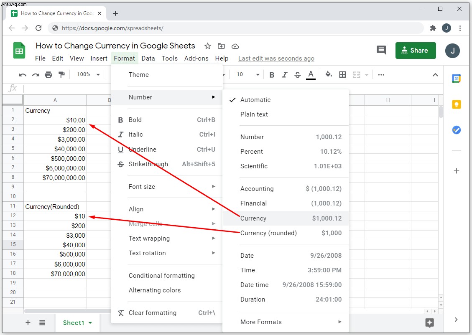472x335 pixels.
Task: Open the text color picker
Action: pos(311,75)
